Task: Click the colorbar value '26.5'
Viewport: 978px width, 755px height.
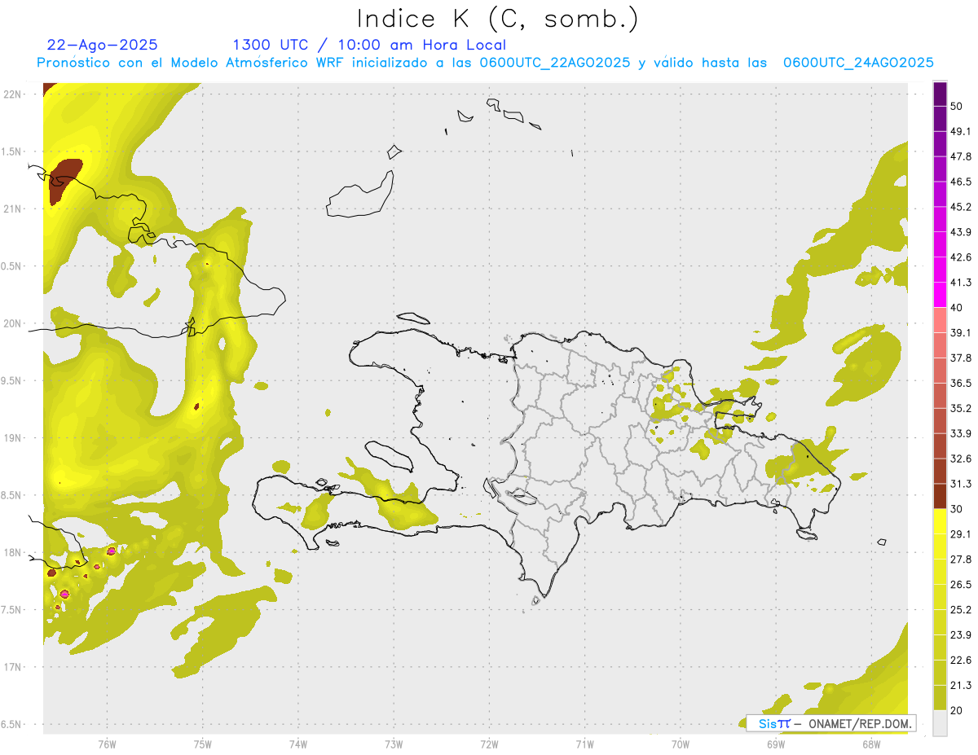Action: [x=961, y=585]
